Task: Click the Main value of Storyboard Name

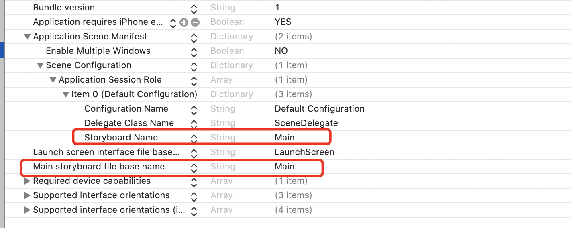Action: click(285, 138)
